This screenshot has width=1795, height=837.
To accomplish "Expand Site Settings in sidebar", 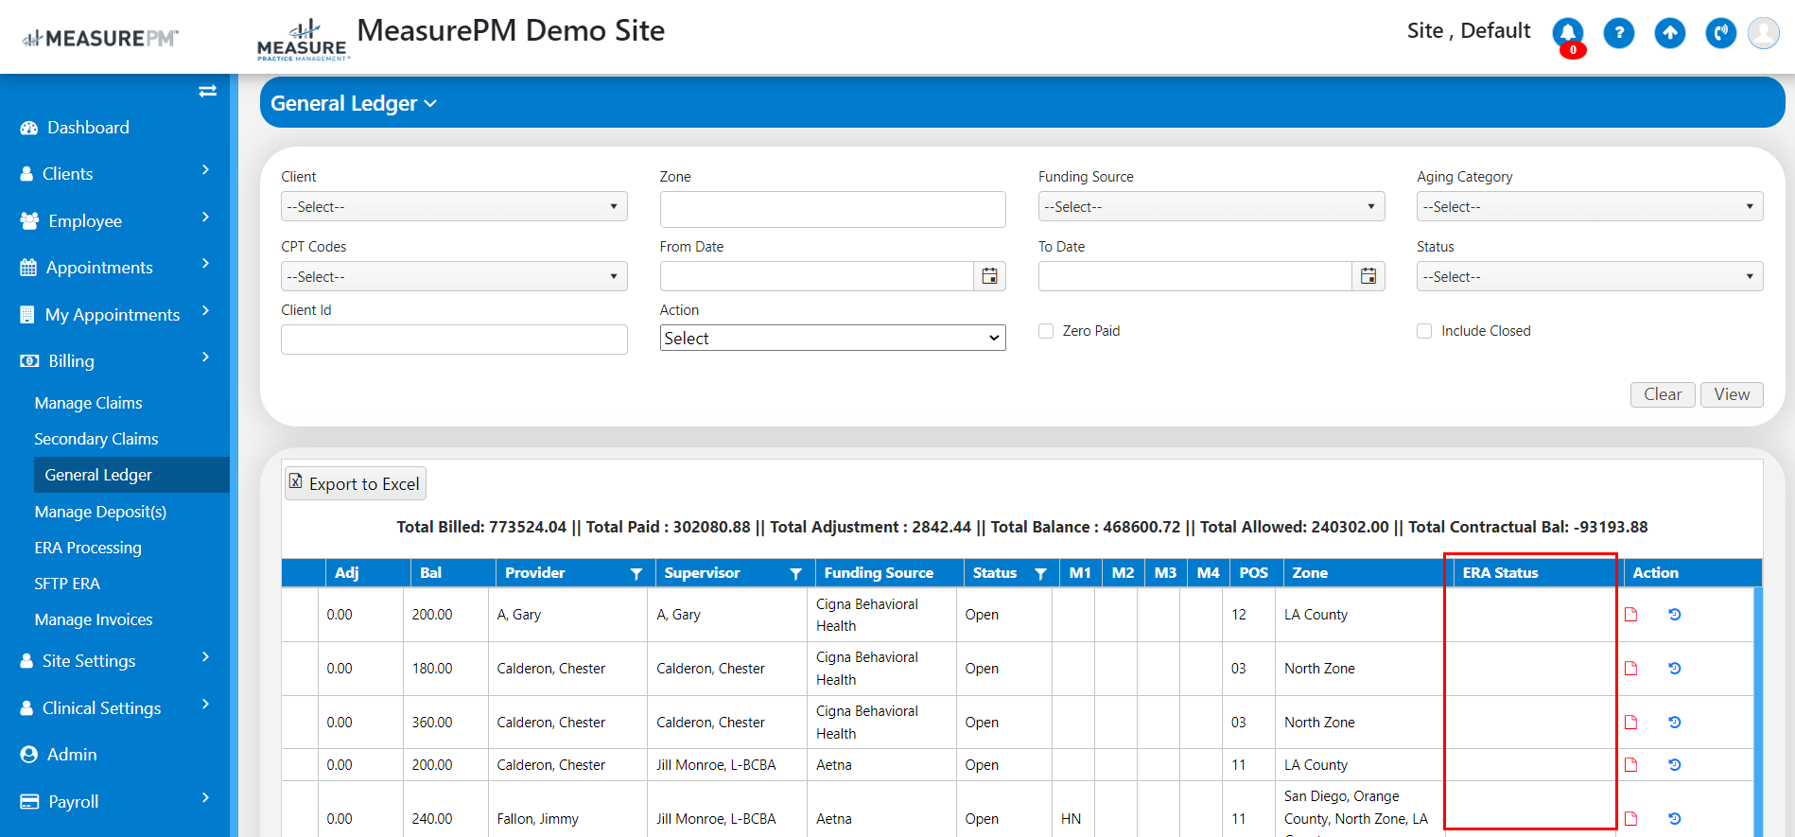I will click(x=114, y=660).
